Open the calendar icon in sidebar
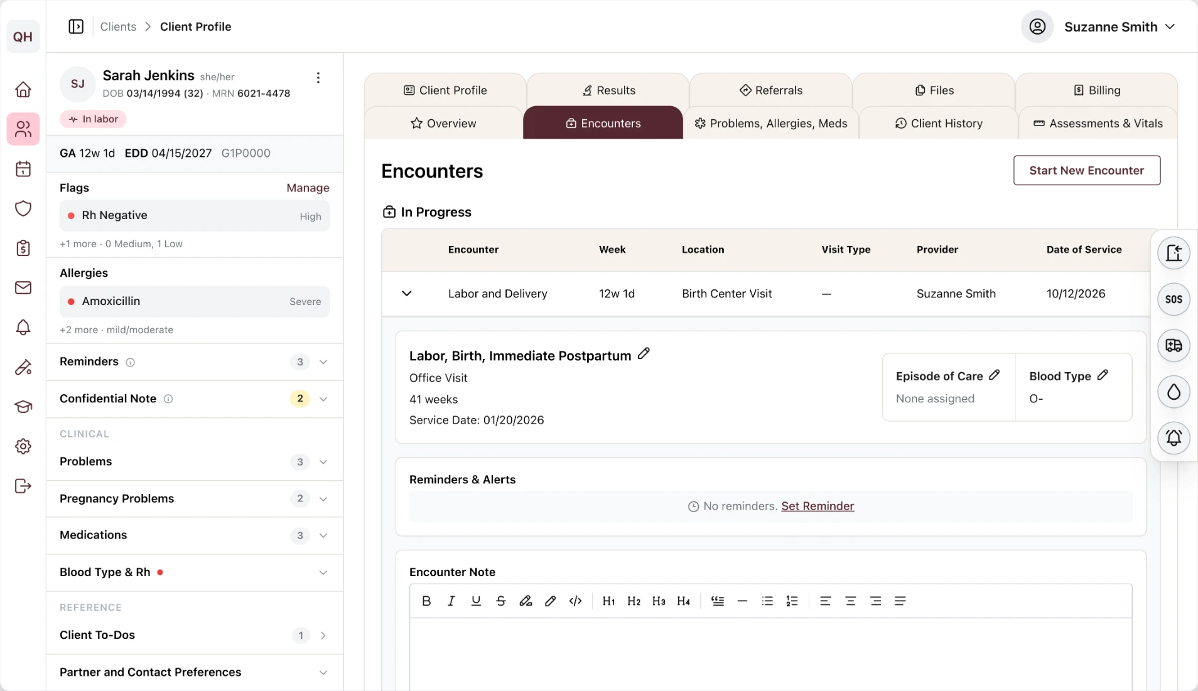Image resolution: width=1198 pixels, height=691 pixels. click(23, 169)
